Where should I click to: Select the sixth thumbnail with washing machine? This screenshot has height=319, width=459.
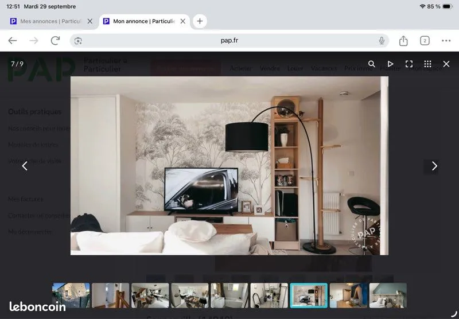[269, 295]
